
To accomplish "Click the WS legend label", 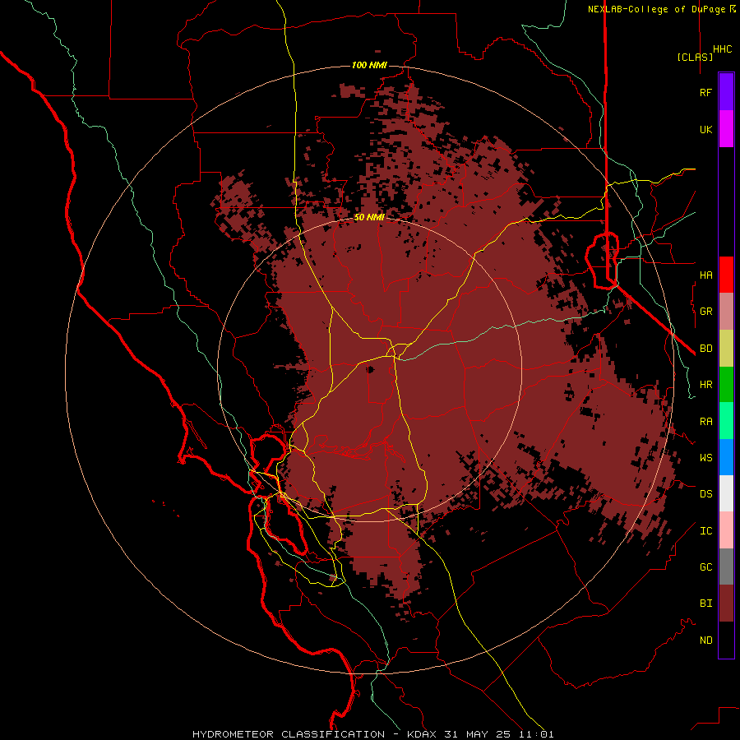I will (705, 458).
